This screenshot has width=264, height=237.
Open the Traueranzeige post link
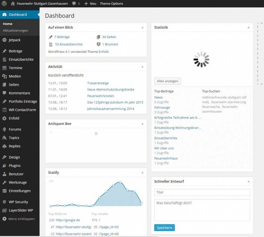pyautogui.click(x=98, y=83)
